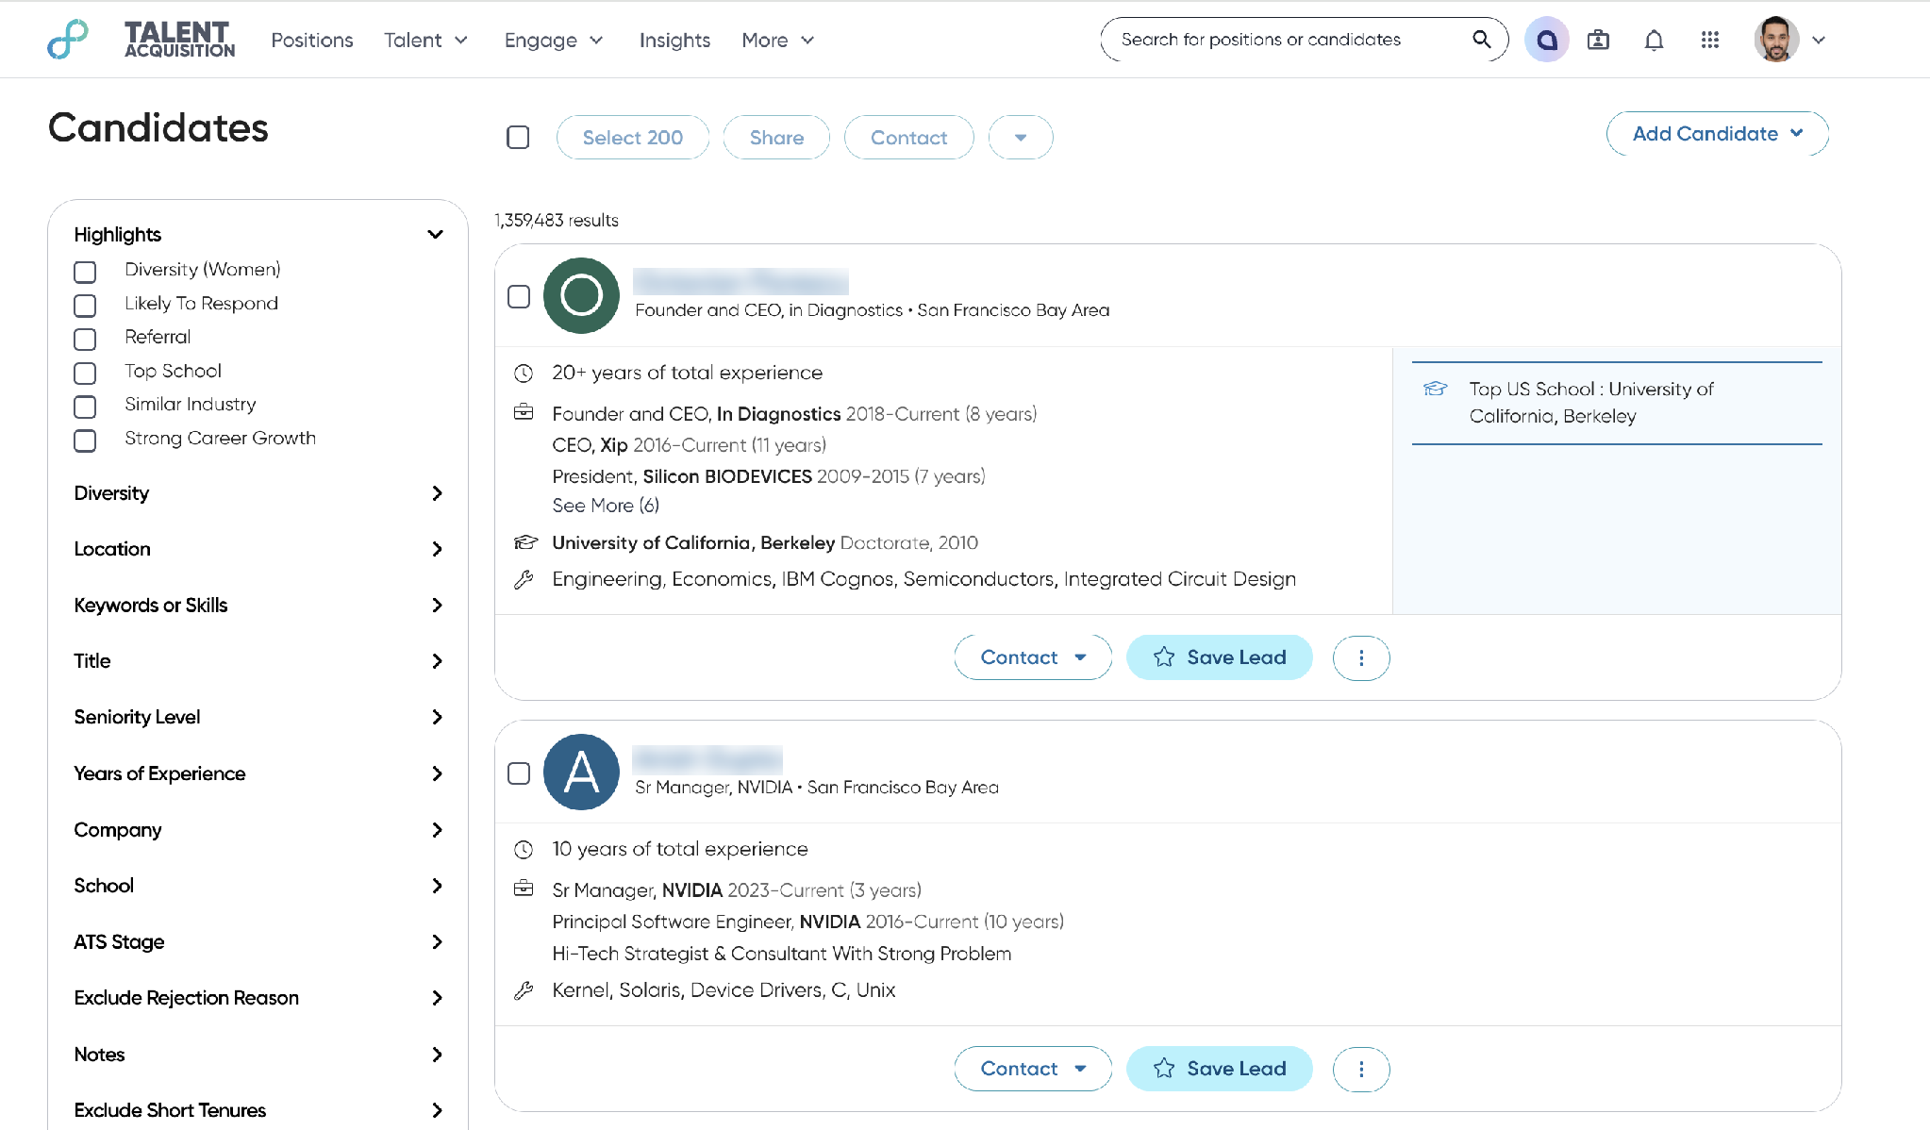Screen dimensions: 1930x1130
Task: Check the Referral filter
Action: 85,340
